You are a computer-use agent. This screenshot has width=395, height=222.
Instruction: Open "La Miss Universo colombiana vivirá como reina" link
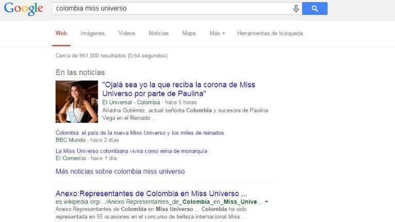click(x=131, y=151)
